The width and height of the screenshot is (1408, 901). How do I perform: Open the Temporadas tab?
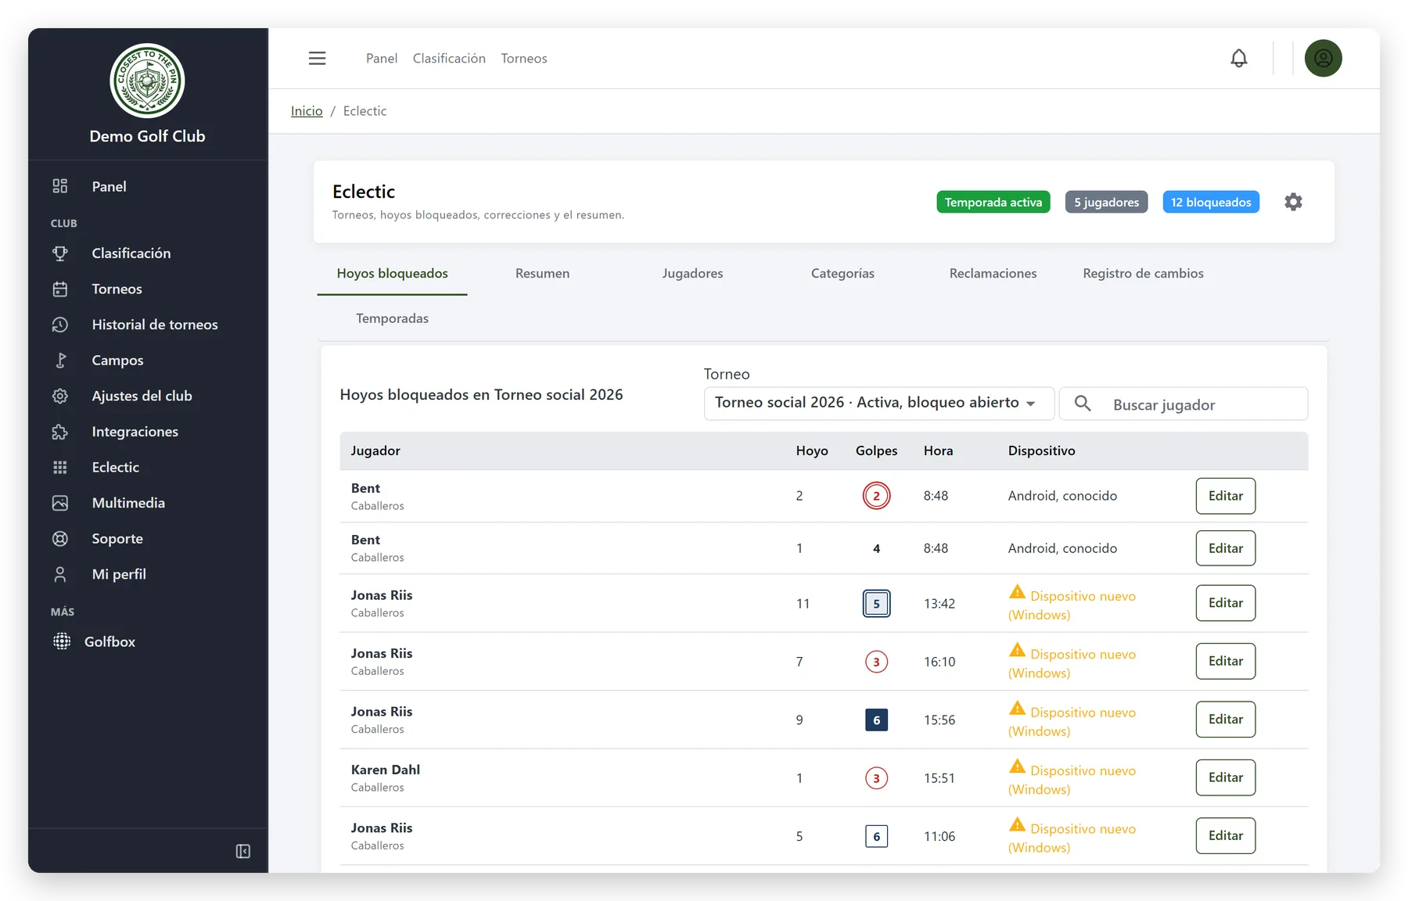click(x=392, y=318)
